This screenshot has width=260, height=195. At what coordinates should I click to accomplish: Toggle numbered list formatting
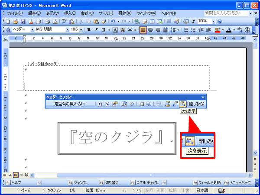[x=186, y=30]
